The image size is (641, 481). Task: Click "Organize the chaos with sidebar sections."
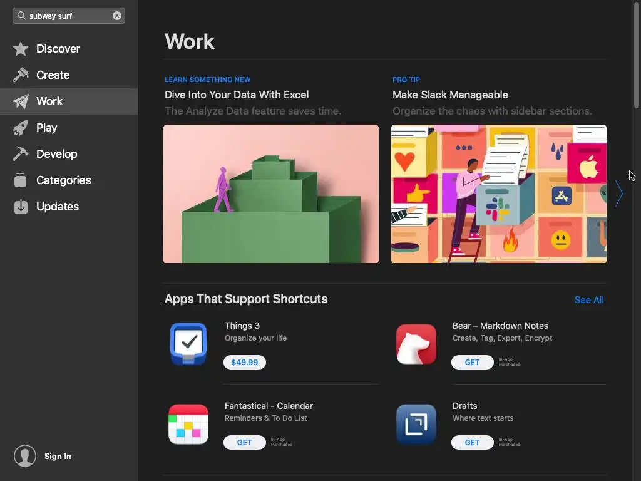click(492, 111)
